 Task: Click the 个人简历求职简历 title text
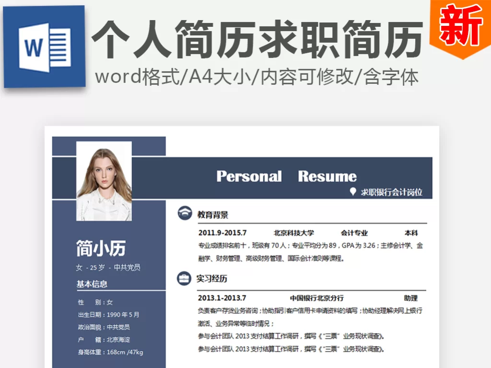click(x=257, y=40)
